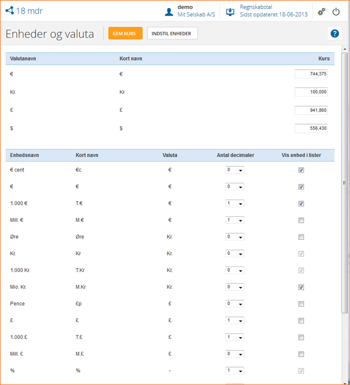Click the INDSTIL ENHEDER button
Image resolution: width=350 pixels, height=385 pixels.
(x=173, y=33)
